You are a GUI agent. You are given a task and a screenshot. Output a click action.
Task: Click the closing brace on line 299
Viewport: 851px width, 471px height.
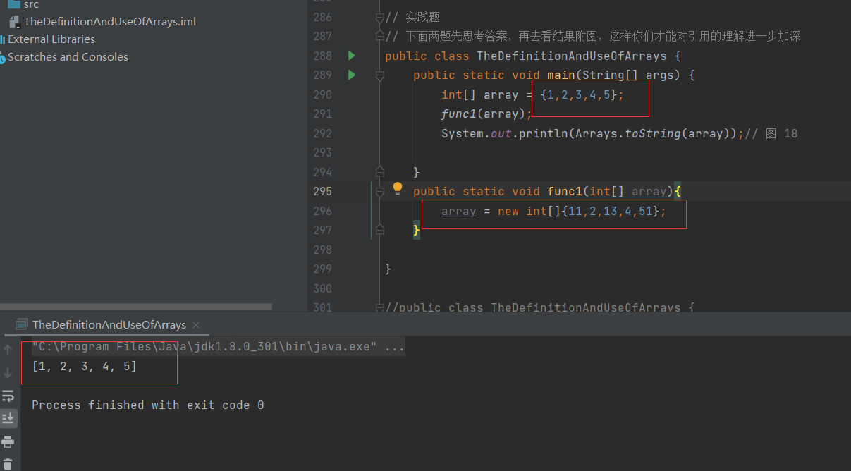[x=388, y=269]
